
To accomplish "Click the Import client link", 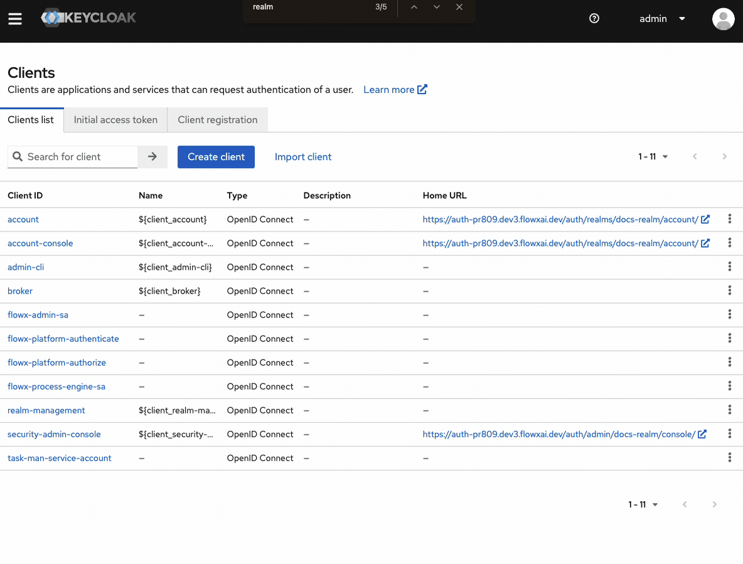I will coord(303,157).
